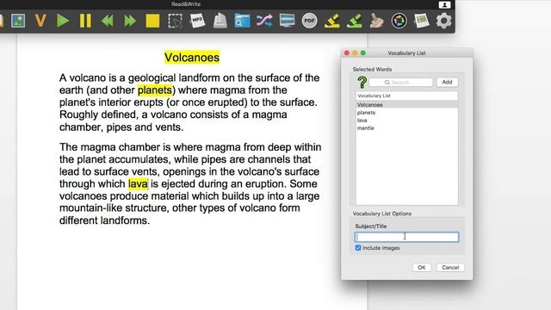Viewport: 551px width, 310px height.
Task: Open the Fact Finder search folder
Action: (242, 21)
